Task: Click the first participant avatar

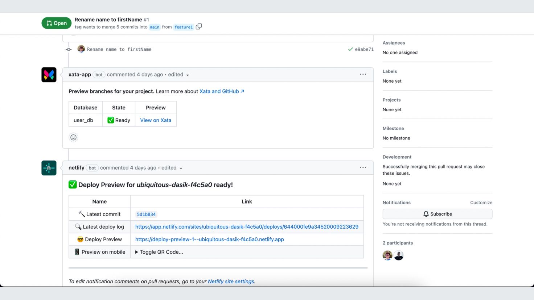Action: click(387, 255)
